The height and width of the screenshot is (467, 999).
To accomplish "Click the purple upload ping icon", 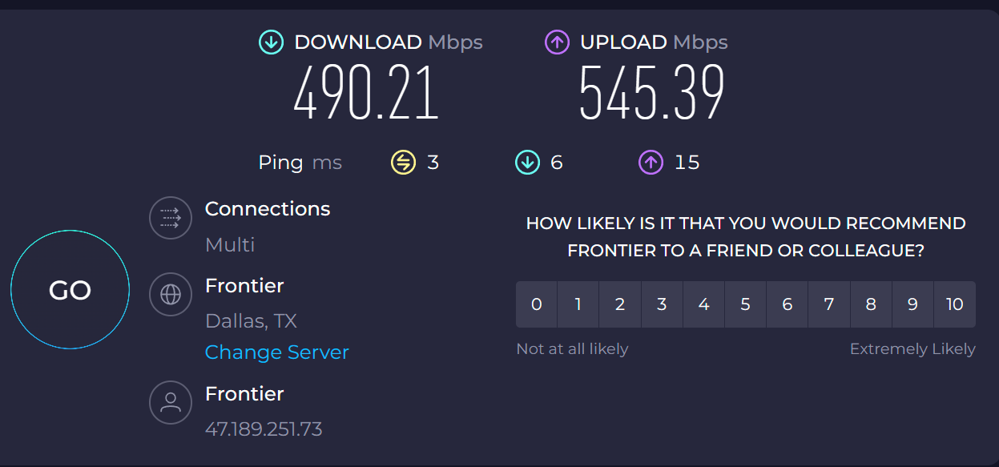I will tap(651, 163).
